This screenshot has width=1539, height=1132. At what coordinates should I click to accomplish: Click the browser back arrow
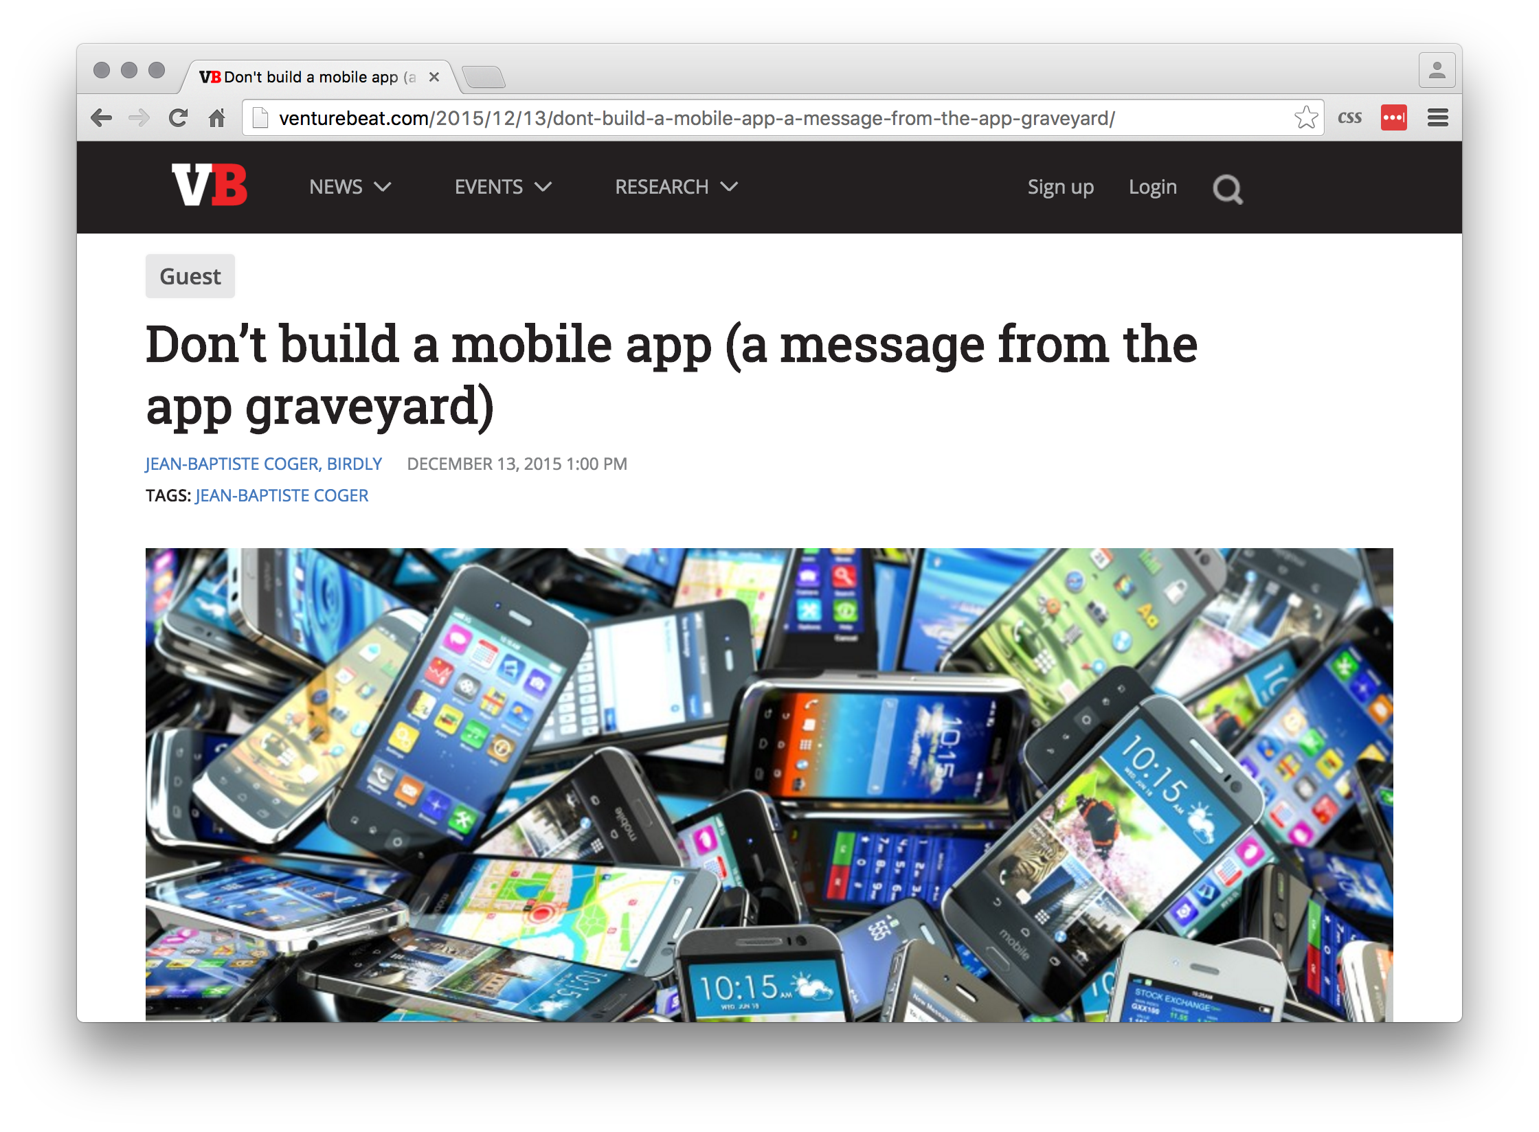point(101,117)
